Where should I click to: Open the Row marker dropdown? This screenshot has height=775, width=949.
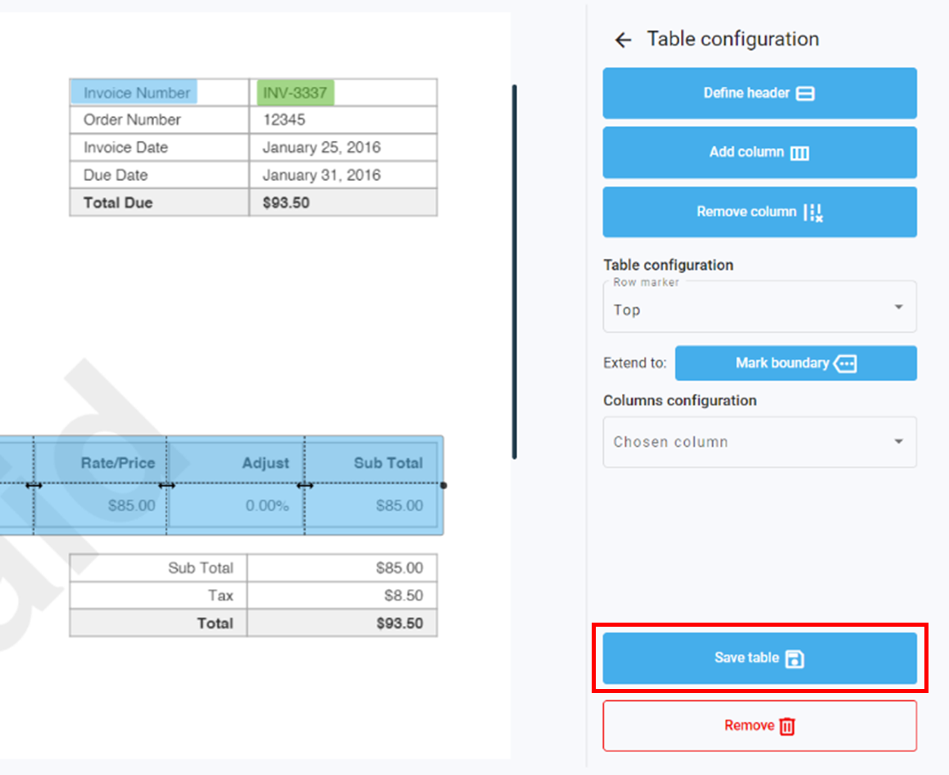coord(759,308)
